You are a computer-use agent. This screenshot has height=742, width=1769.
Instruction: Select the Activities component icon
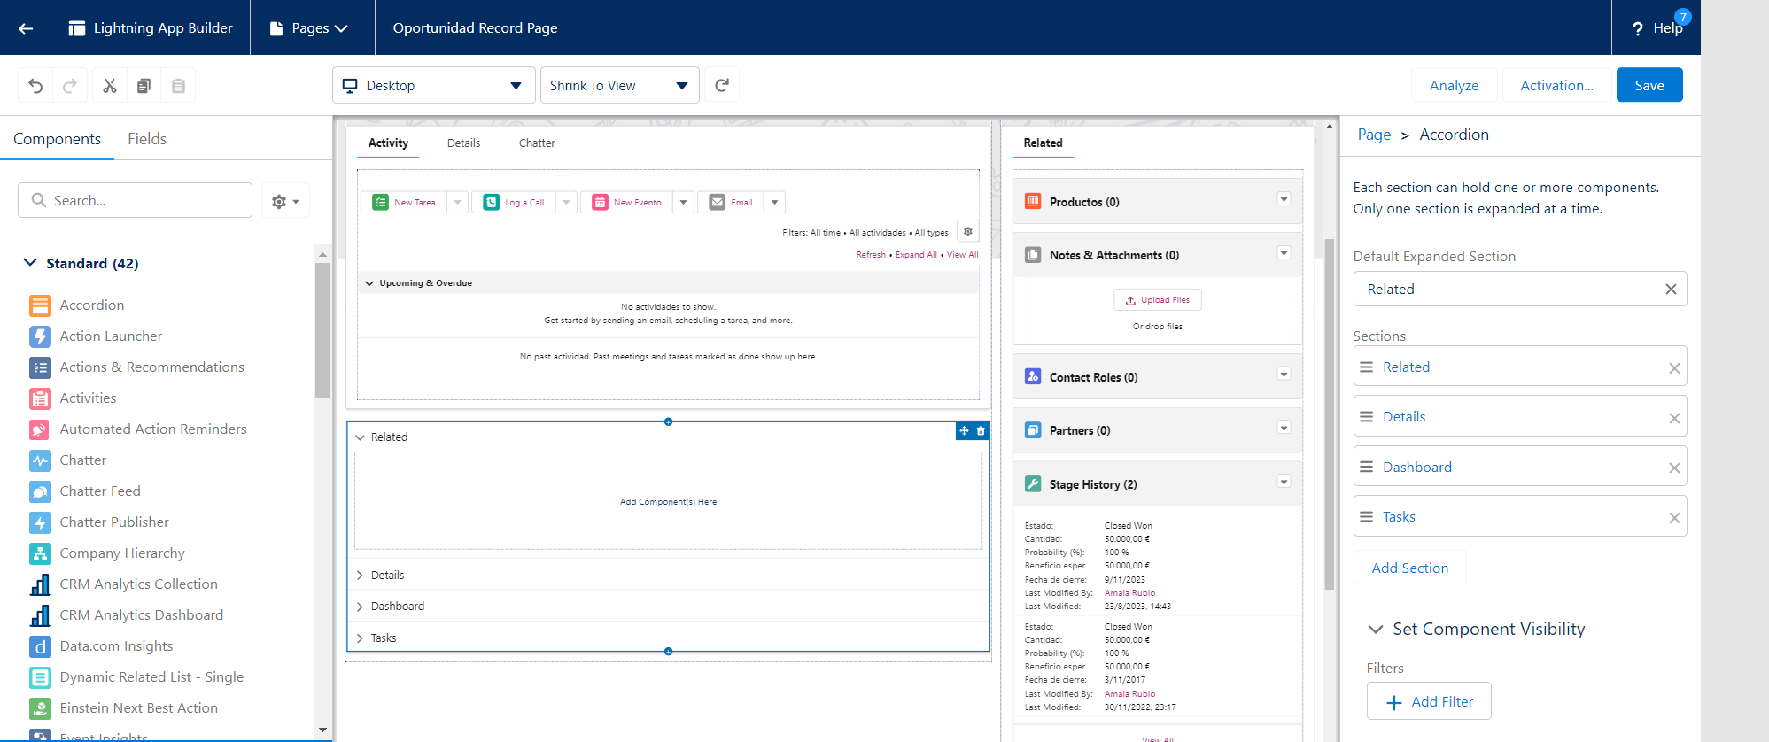pyautogui.click(x=40, y=398)
